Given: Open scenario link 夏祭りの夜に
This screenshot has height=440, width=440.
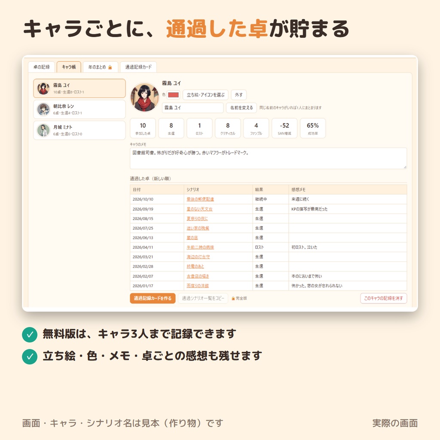Looking at the screenshot, I should [197, 219].
